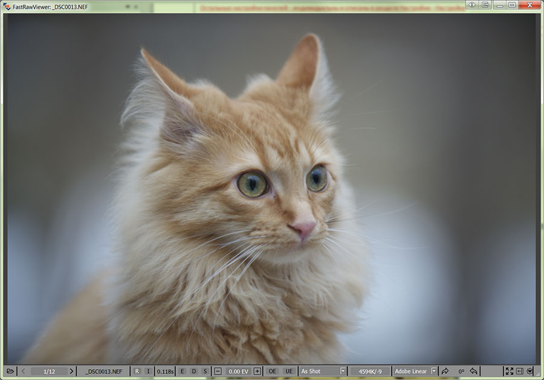This screenshot has width=544, height=380.
Task: Open the program menu icon at bottom right
Action: [x=529, y=371]
